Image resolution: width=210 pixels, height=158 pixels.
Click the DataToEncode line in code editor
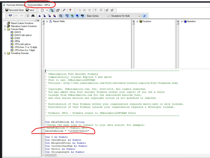67,131
